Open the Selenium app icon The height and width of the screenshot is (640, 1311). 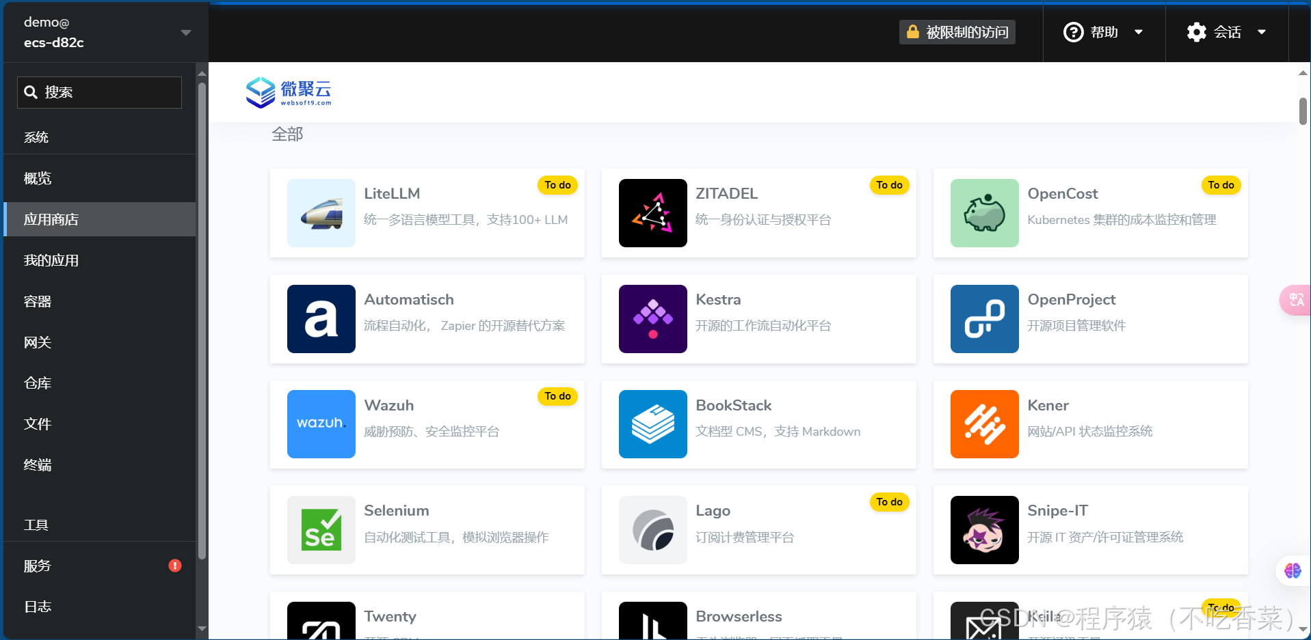tap(321, 530)
